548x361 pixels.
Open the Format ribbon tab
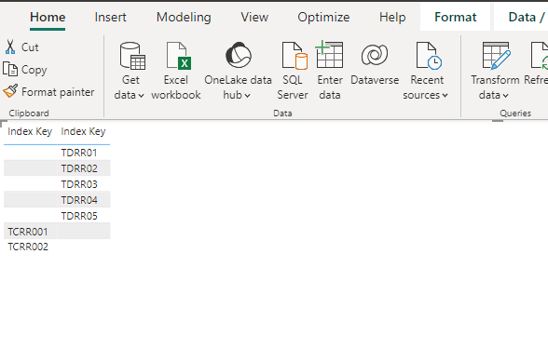(456, 17)
